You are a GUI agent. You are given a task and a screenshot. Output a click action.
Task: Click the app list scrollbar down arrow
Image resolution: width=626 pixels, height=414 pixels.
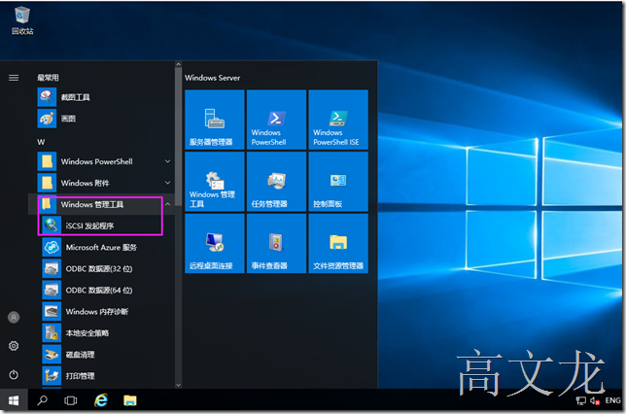click(x=179, y=385)
